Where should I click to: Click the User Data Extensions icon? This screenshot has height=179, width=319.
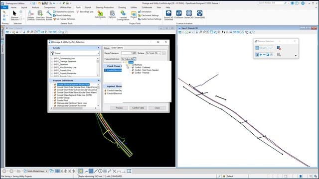click(40, 15)
